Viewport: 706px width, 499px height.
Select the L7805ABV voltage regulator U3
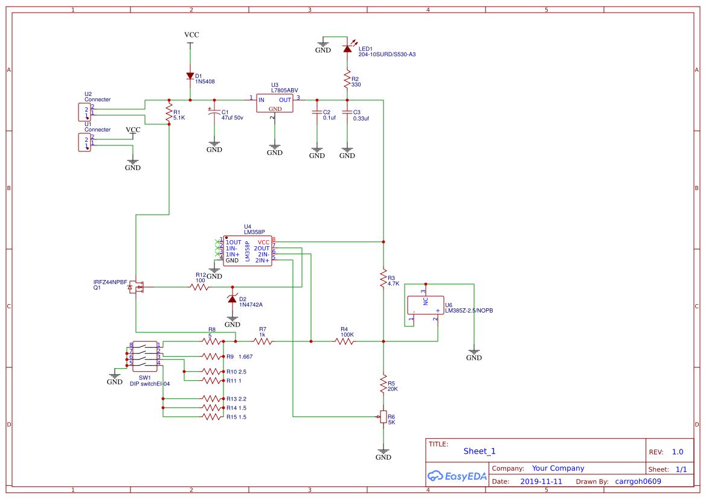(274, 103)
